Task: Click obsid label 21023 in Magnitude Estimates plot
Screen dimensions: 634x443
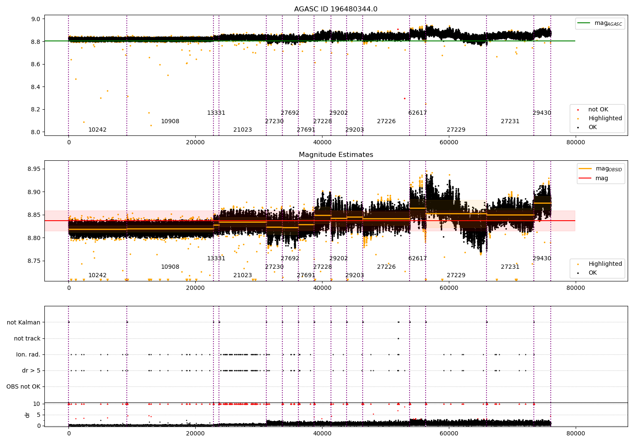Action: click(x=243, y=276)
